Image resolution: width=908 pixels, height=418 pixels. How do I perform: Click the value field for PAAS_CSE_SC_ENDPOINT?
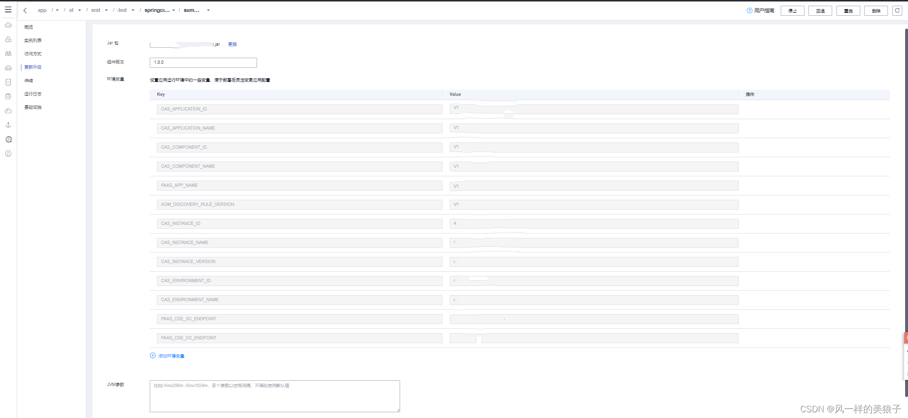click(x=594, y=319)
